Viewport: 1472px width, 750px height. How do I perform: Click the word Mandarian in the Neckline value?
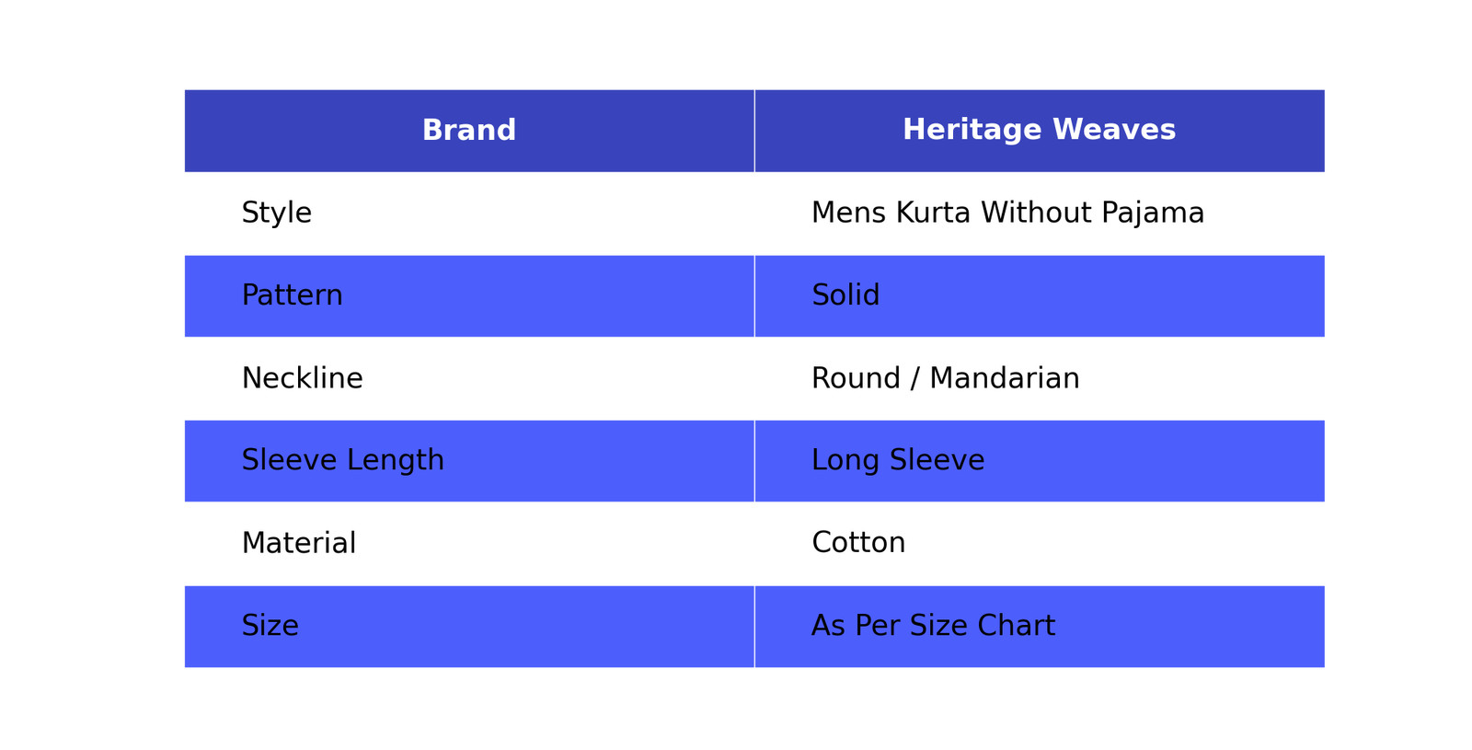1004,378
